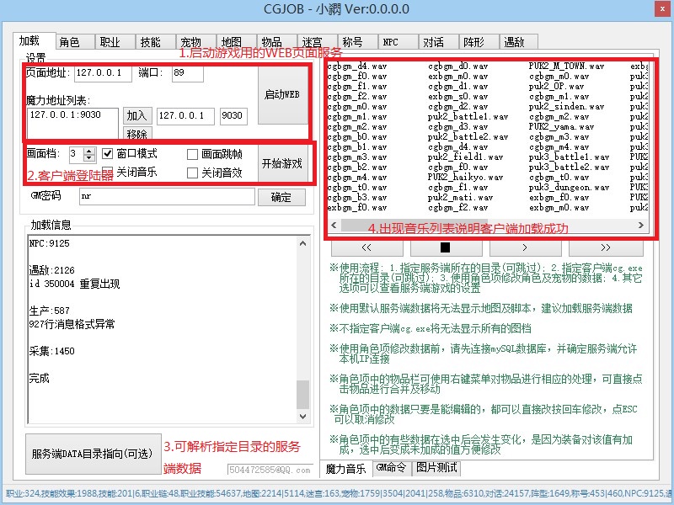The width and height of the screenshot is (674, 505).
Task: Click the previous track << button
Action: pos(365,247)
